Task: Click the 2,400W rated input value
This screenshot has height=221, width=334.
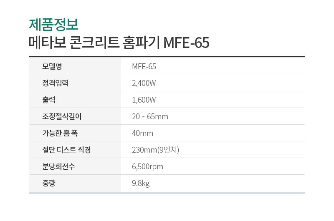Action: coord(144,83)
